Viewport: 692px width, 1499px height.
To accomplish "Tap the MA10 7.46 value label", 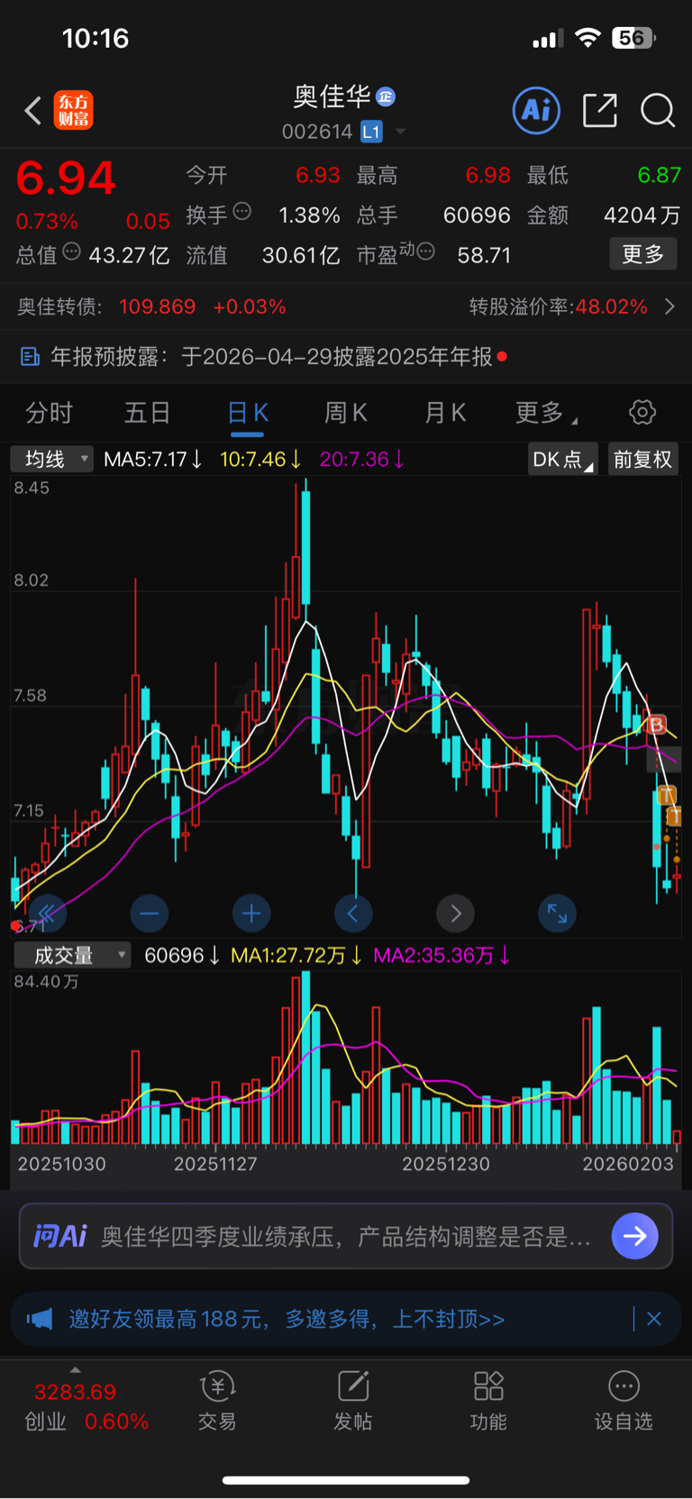I will point(261,459).
